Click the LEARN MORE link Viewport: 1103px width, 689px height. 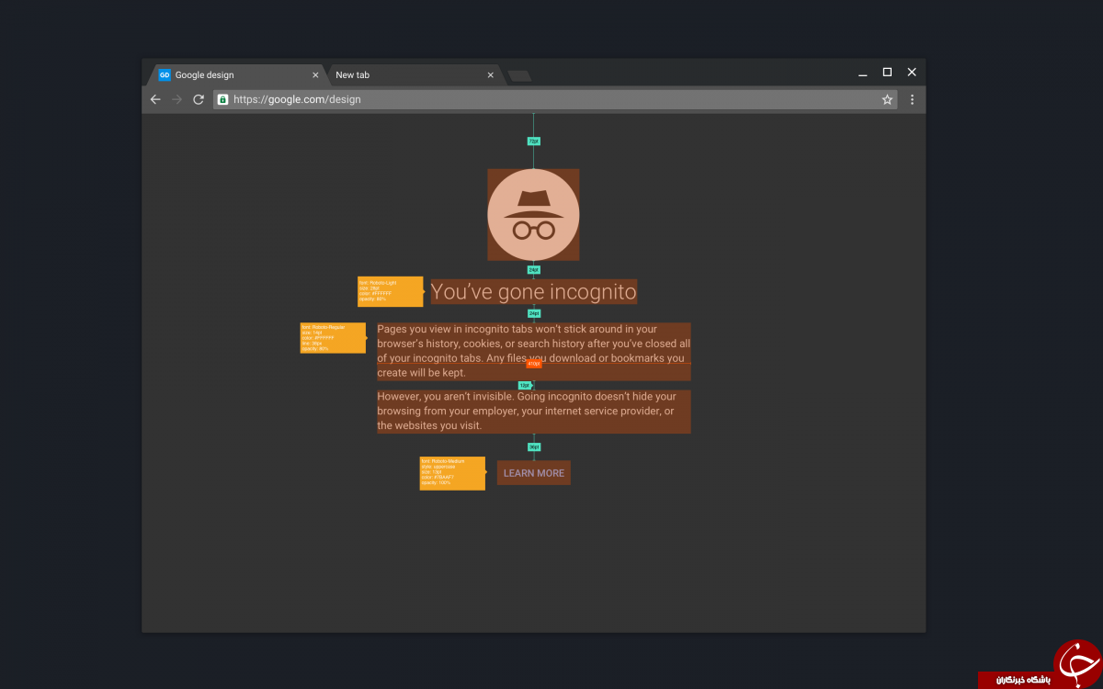534,473
